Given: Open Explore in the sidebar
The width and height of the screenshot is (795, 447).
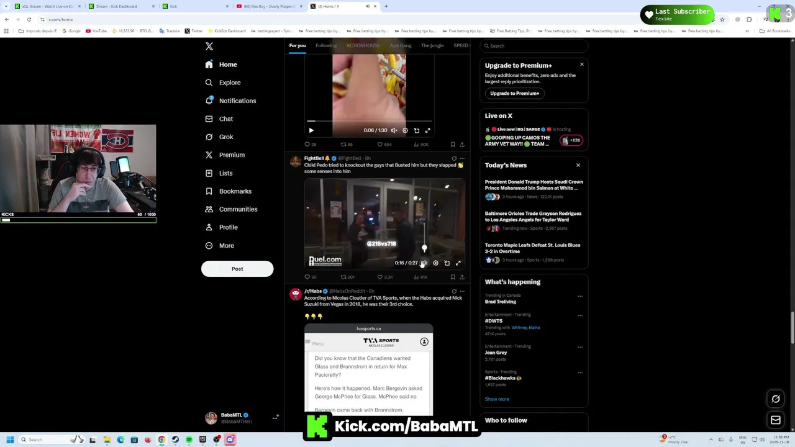Looking at the screenshot, I should (x=223, y=83).
